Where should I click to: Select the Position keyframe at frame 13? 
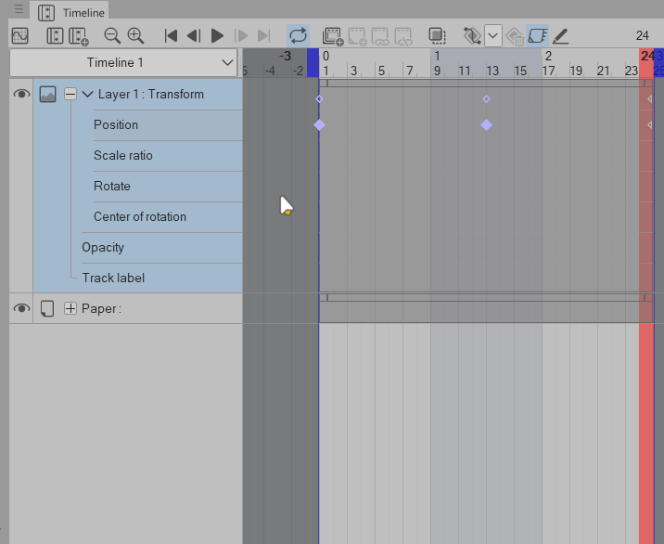click(x=486, y=124)
